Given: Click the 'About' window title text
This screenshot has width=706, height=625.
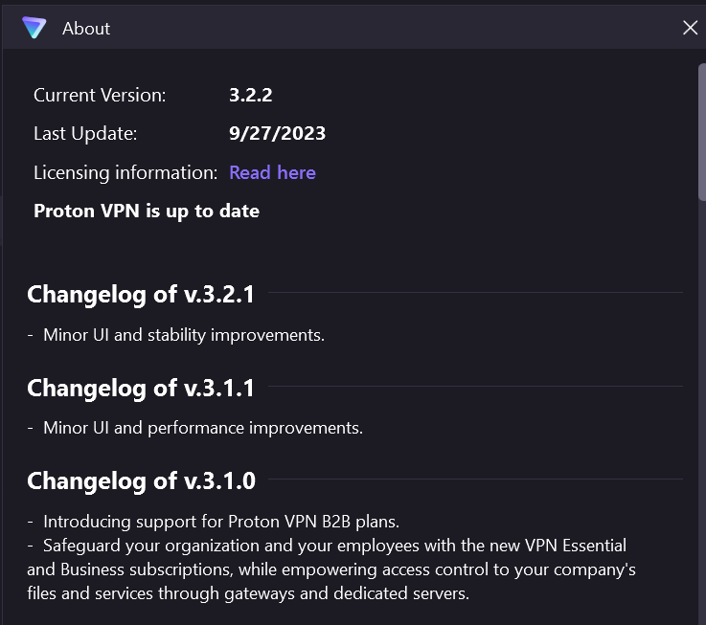Looking at the screenshot, I should click(86, 29).
